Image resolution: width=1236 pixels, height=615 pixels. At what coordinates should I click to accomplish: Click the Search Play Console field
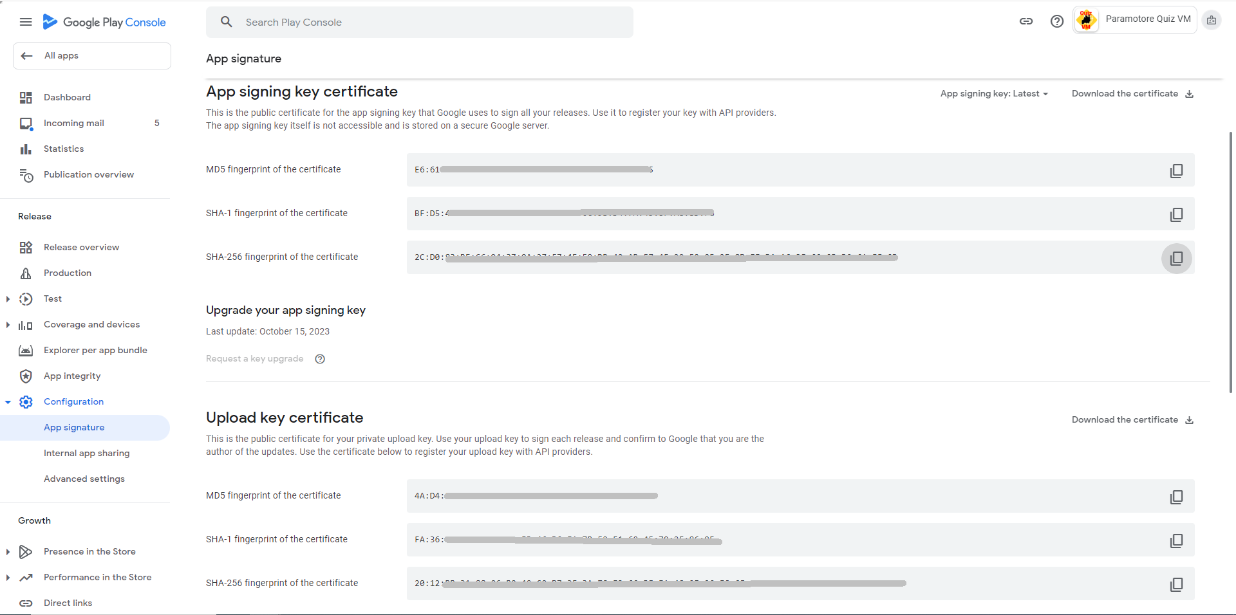point(419,23)
